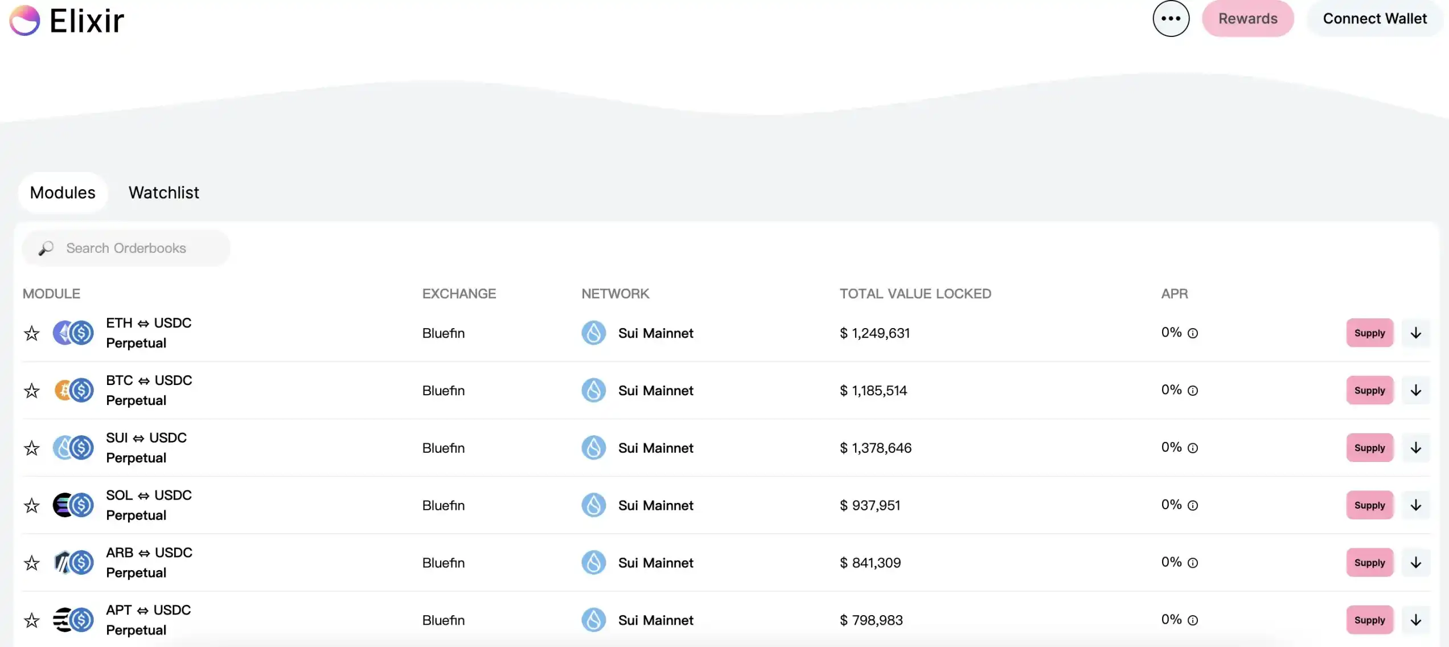The height and width of the screenshot is (647, 1449).
Task: Toggle watchlist star for BTC-USDC Perpetual
Action: click(x=32, y=391)
